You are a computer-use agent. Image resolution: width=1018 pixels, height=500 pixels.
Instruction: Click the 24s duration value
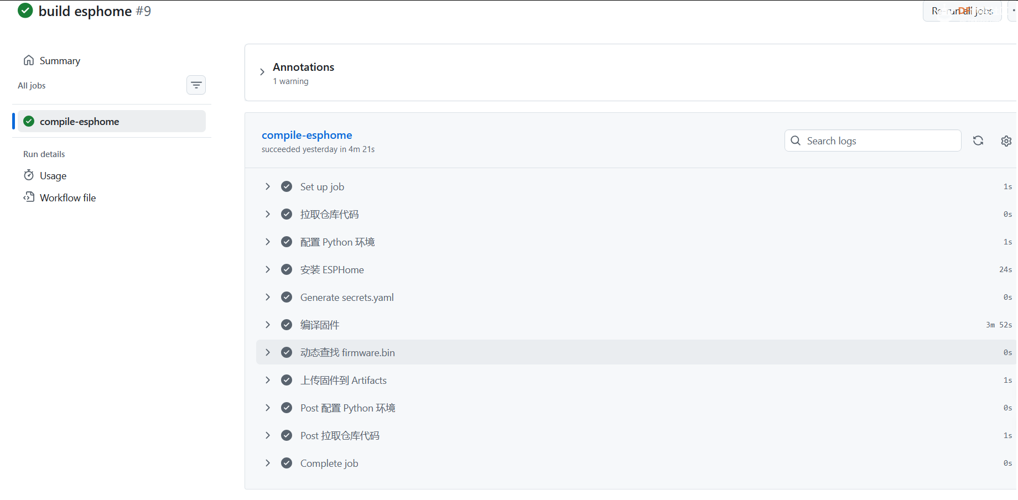[x=1005, y=269]
